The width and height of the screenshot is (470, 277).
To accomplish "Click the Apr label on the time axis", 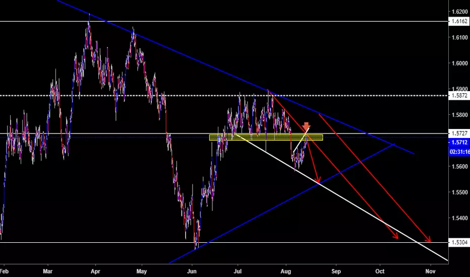I will [x=95, y=271].
